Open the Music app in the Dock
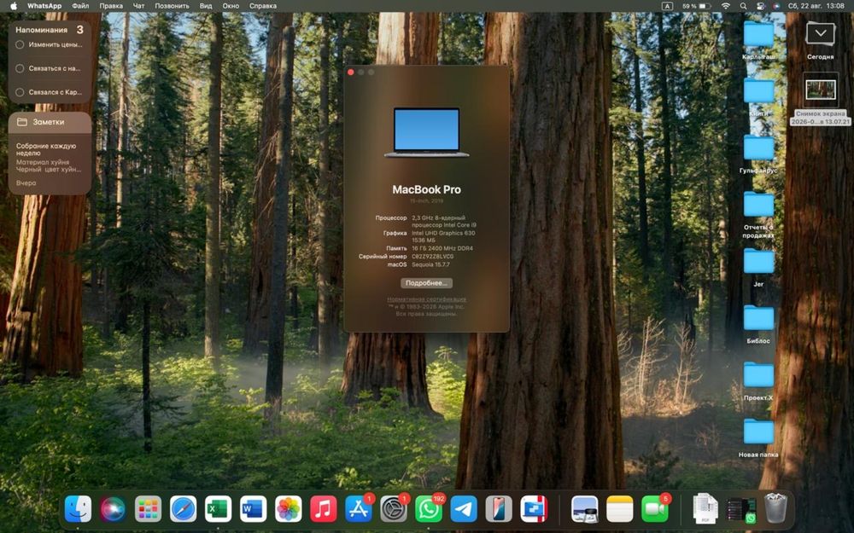The height and width of the screenshot is (533, 854). click(324, 510)
